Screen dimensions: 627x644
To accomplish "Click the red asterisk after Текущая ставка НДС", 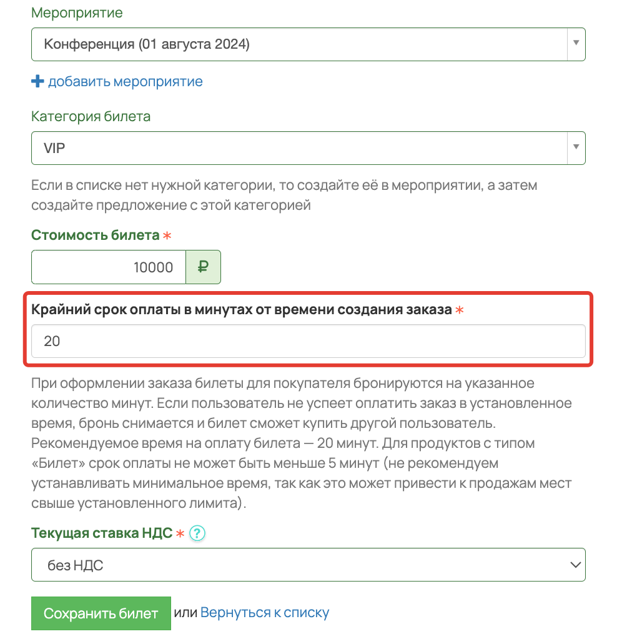I will pos(180,533).
